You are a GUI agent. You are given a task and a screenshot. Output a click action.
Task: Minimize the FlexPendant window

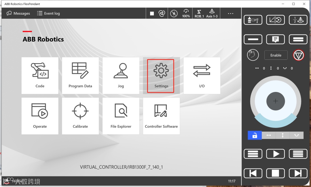(283, 4)
